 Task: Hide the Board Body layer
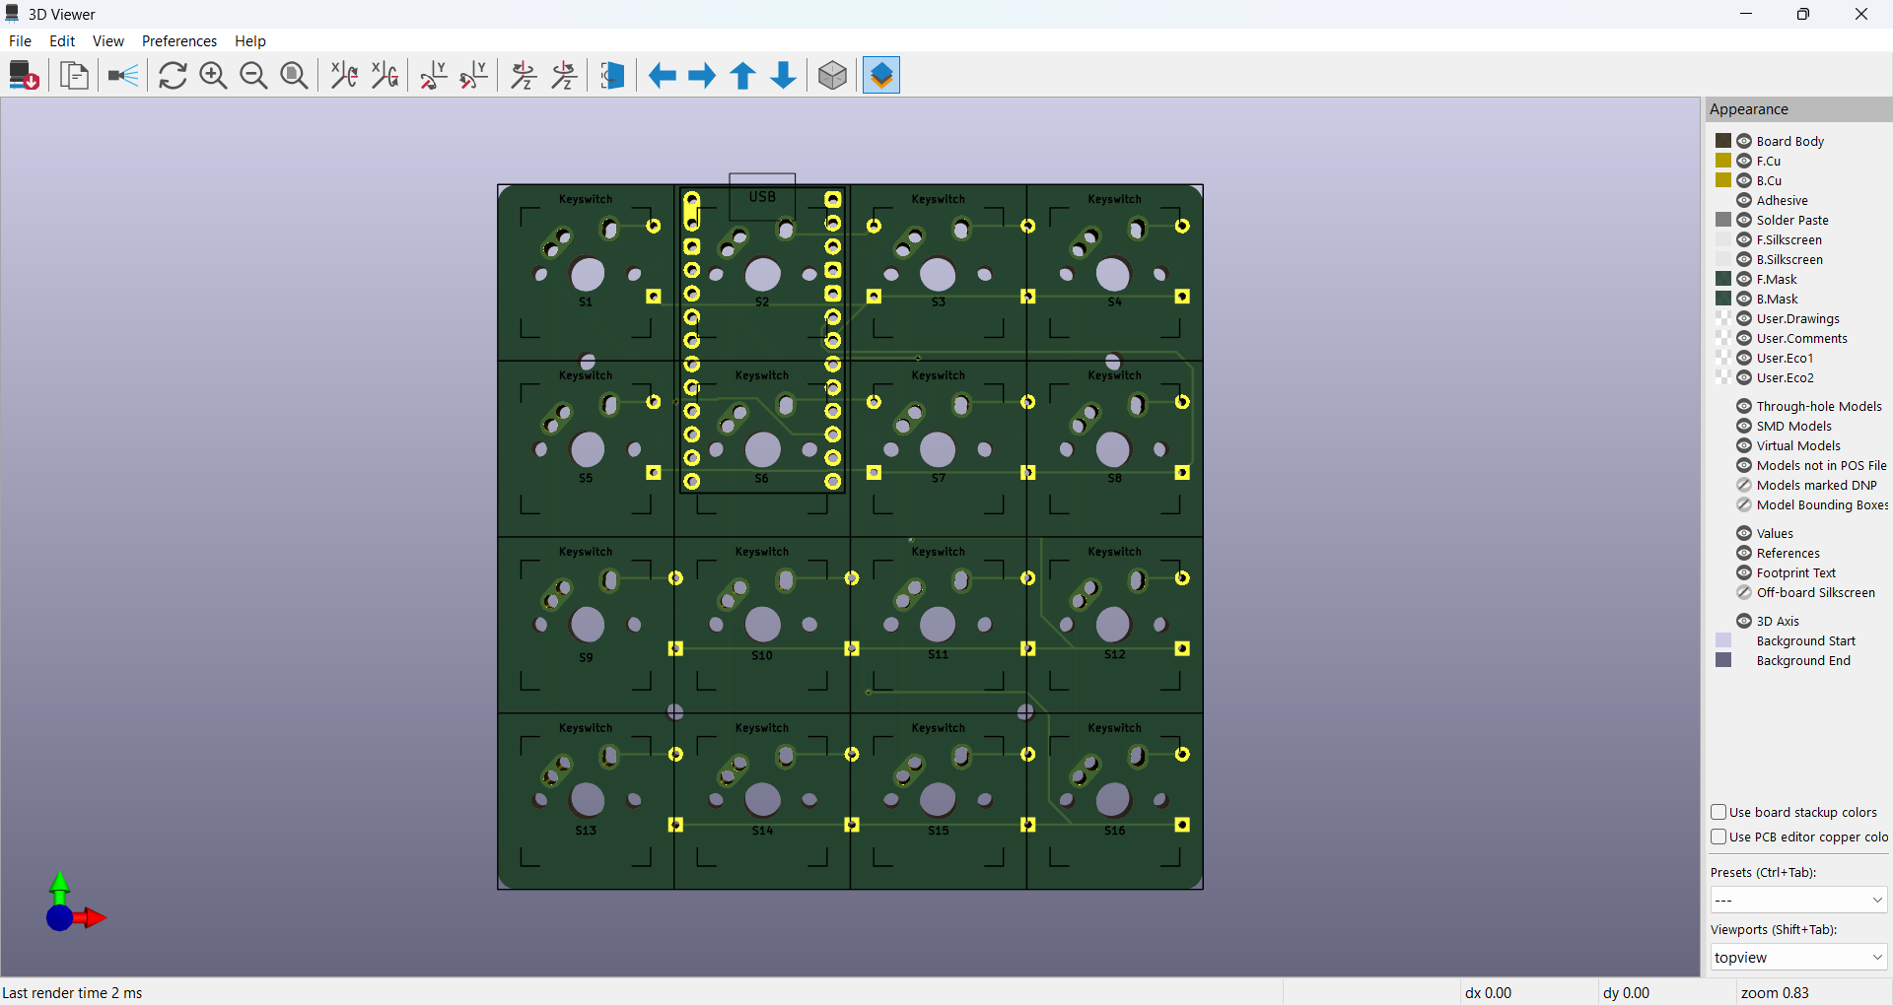click(x=1744, y=141)
